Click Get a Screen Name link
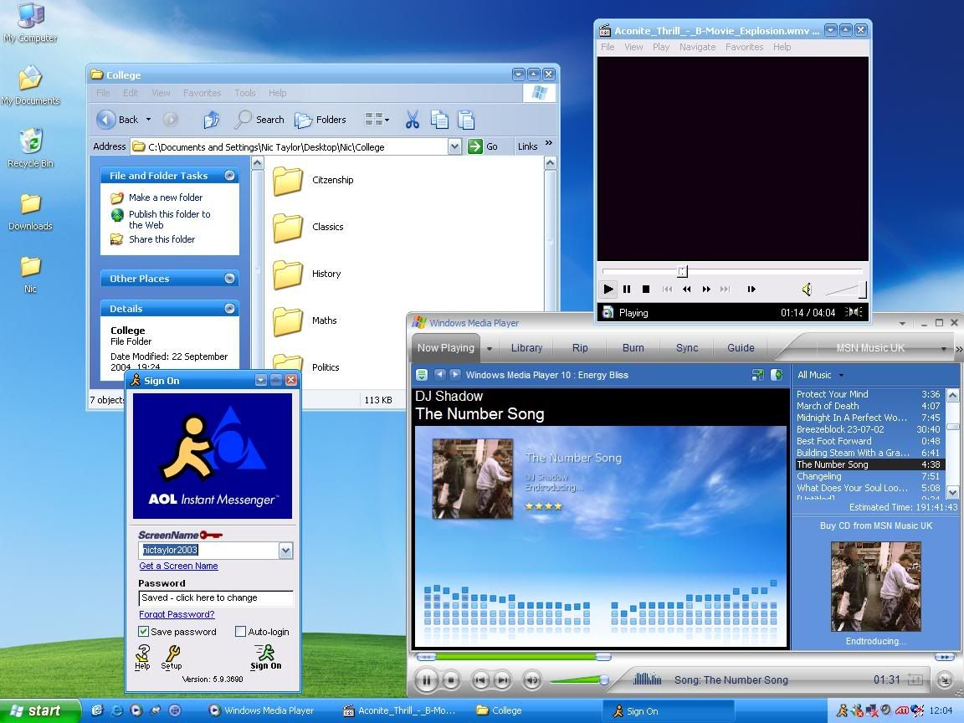This screenshot has width=964, height=723. 178,566
